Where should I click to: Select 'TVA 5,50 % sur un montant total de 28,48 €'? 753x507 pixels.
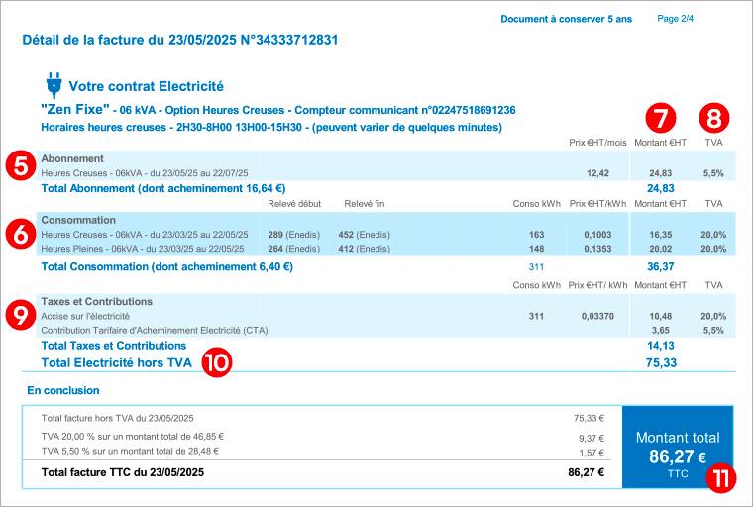click(x=130, y=451)
